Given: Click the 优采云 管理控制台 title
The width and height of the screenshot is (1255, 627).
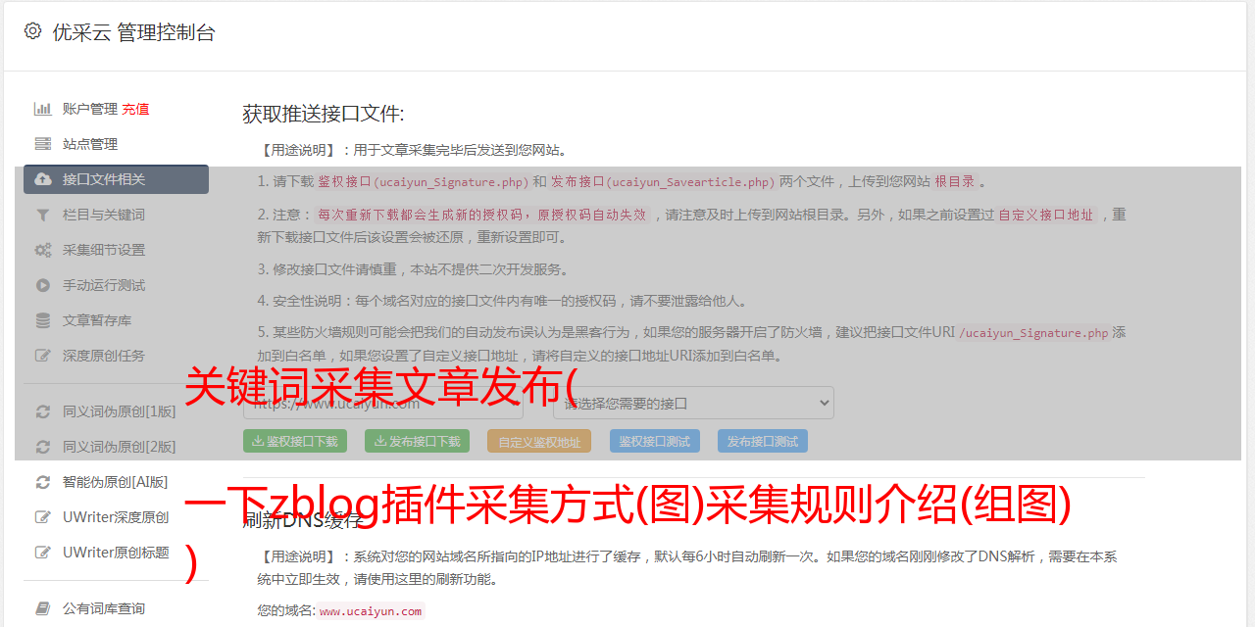Looking at the screenshot, I should pos(133,32).
